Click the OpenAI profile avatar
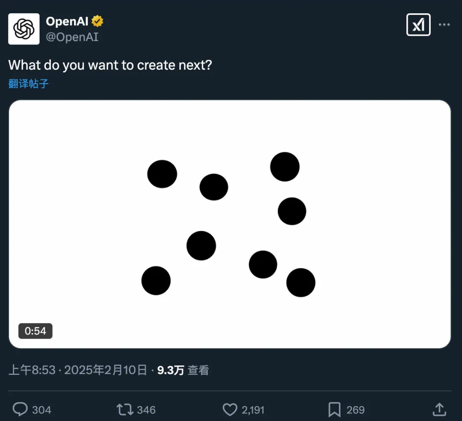Viewport: 462px width, 421px height. pyautogui.click(x=24, y=29)
